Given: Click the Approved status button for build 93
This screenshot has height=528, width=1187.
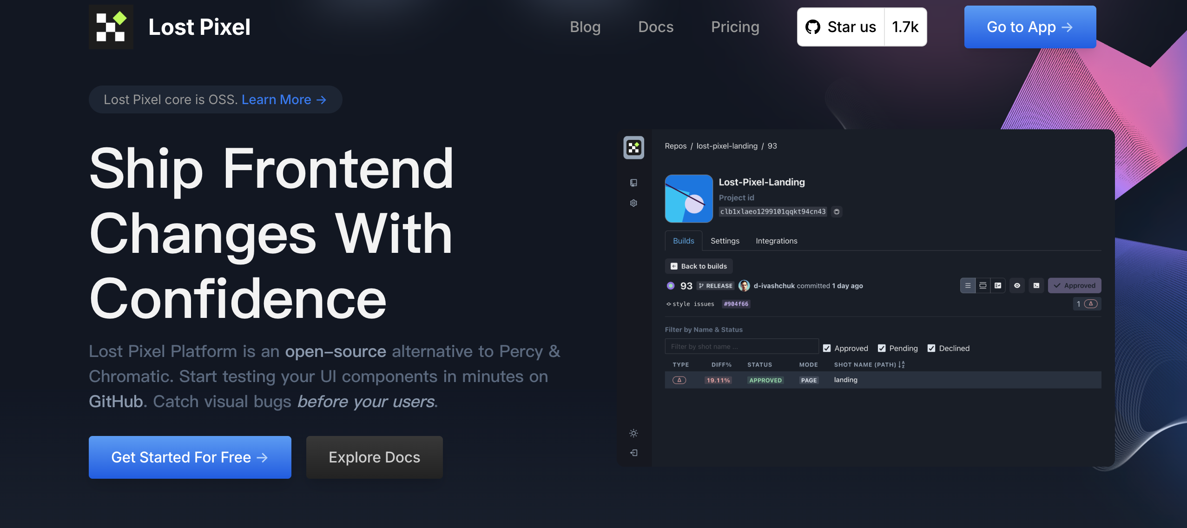Looking at the screenshot, I should pos(1075,286).
